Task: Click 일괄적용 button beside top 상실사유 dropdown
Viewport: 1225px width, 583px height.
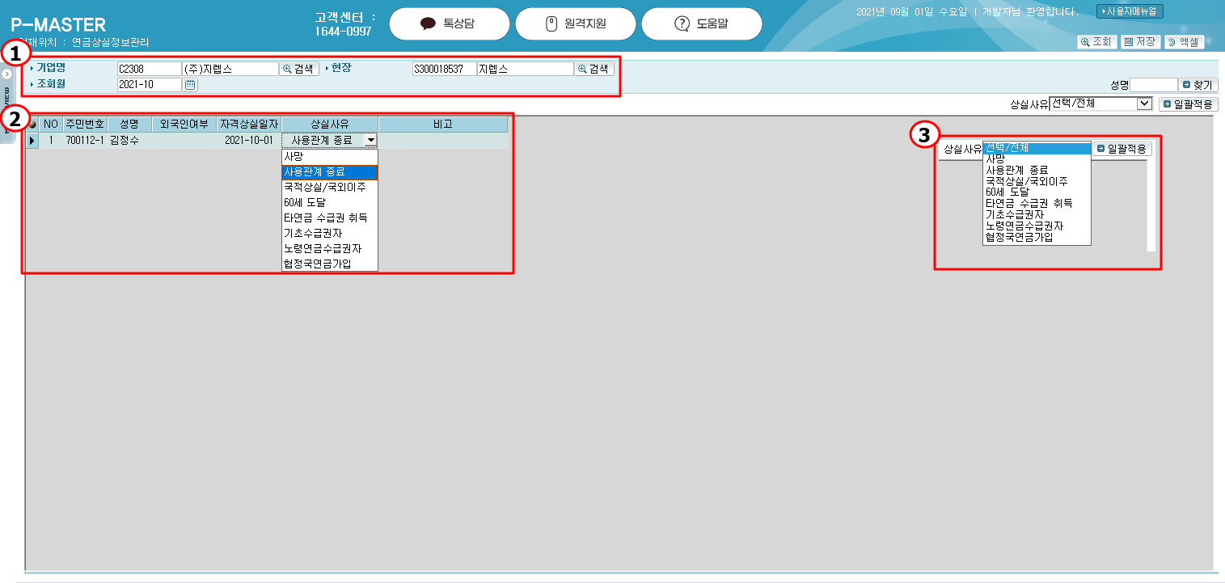Action: click(x=1188, y=104)
